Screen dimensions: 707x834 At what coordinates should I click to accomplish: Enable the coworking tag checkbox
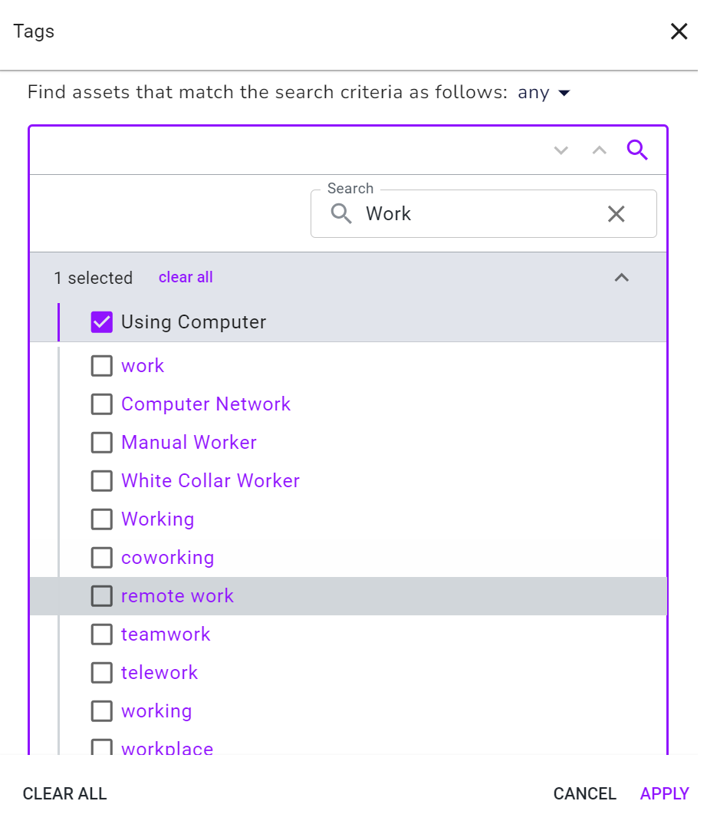pyautogui.click(x=101, y=558)
